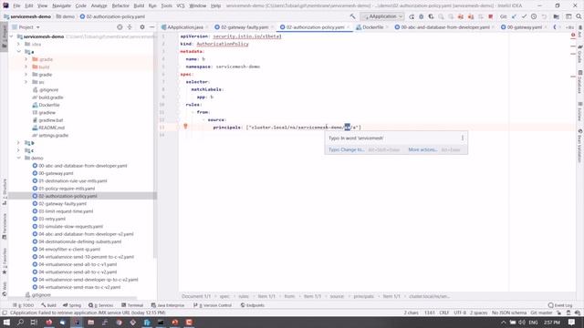The height and width of the screenshot is (328, 584).
Task: Click 'Typo: Change to...' link
Action: pos(346,149)
